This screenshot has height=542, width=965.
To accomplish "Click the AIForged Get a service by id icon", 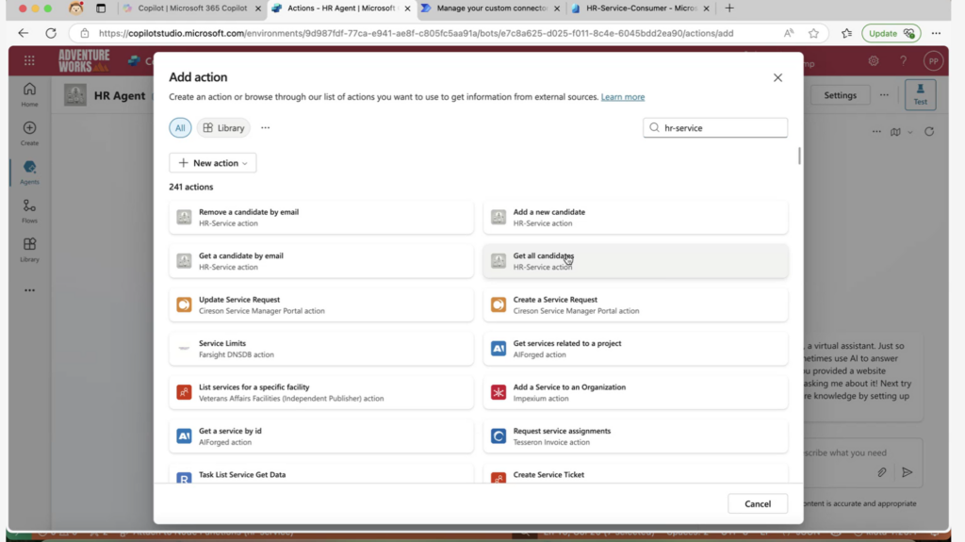I will pyautogui.click(x=184, y=435).
